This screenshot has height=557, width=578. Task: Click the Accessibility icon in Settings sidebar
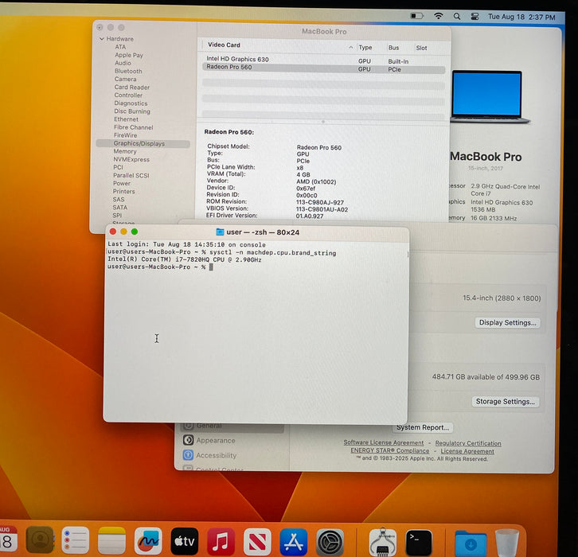coord(188,455)
